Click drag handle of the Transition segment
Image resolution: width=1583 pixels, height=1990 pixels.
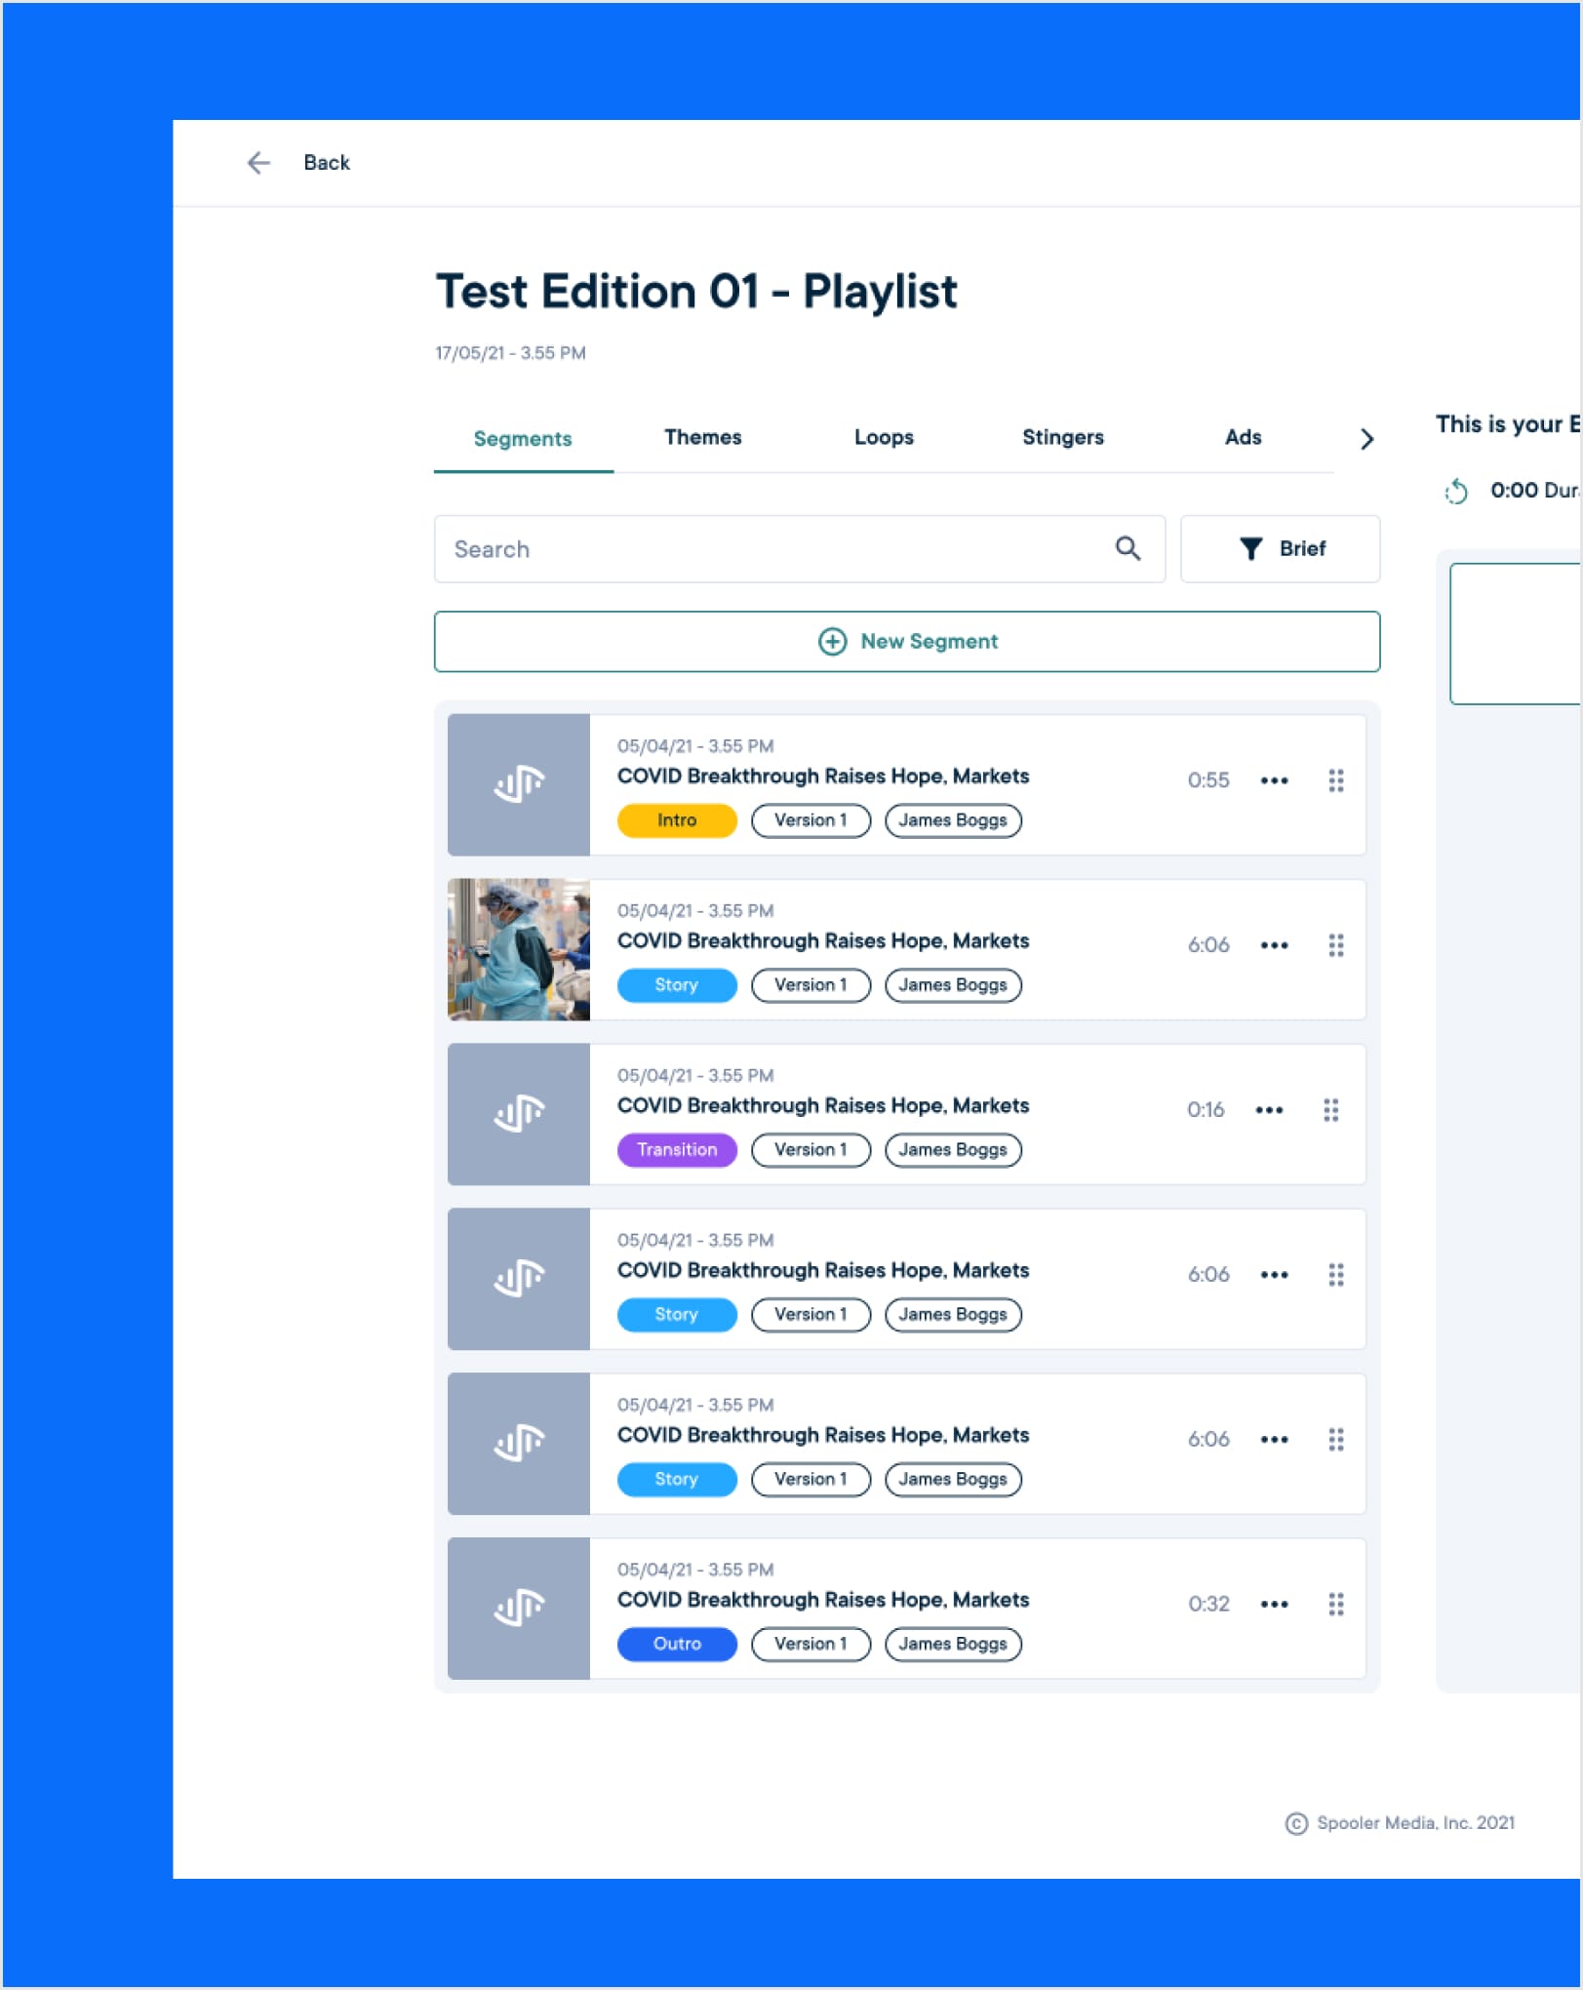[1330, 1110]
